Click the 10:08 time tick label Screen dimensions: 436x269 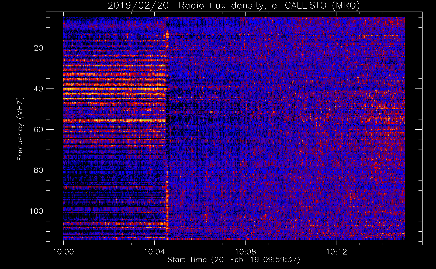pyautogui.click(x=245, y=252)
